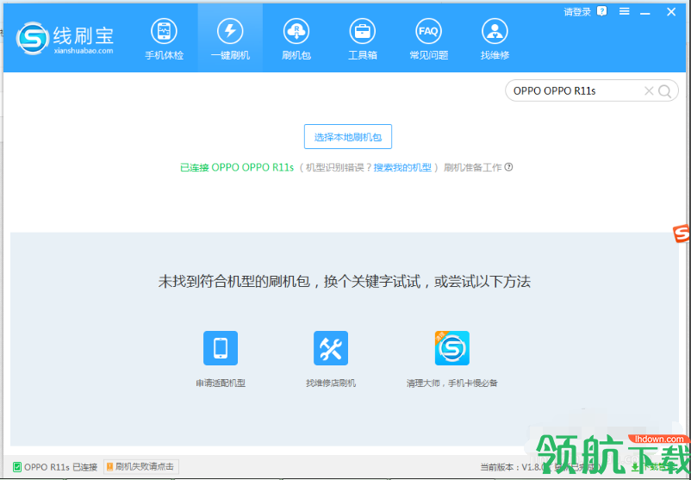Click the 申请适配机型 phone icon
The width and height of the screenshot is (691, 480).
(221, 348)
